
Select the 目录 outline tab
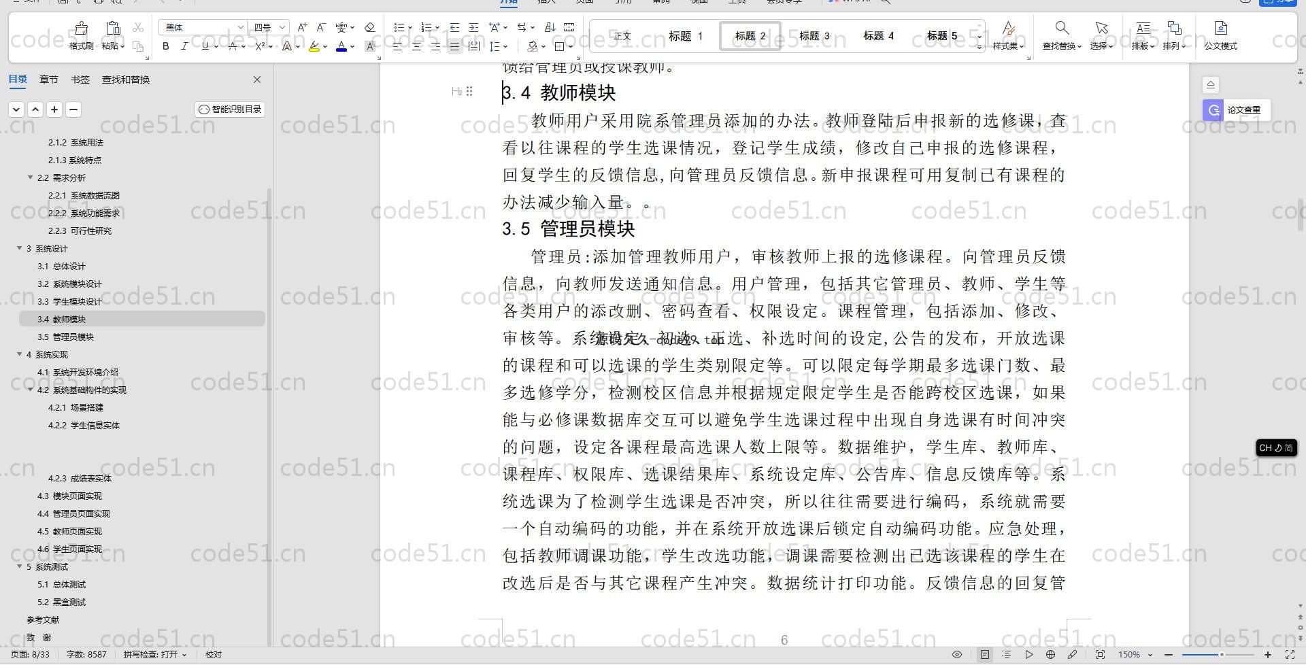18,80
